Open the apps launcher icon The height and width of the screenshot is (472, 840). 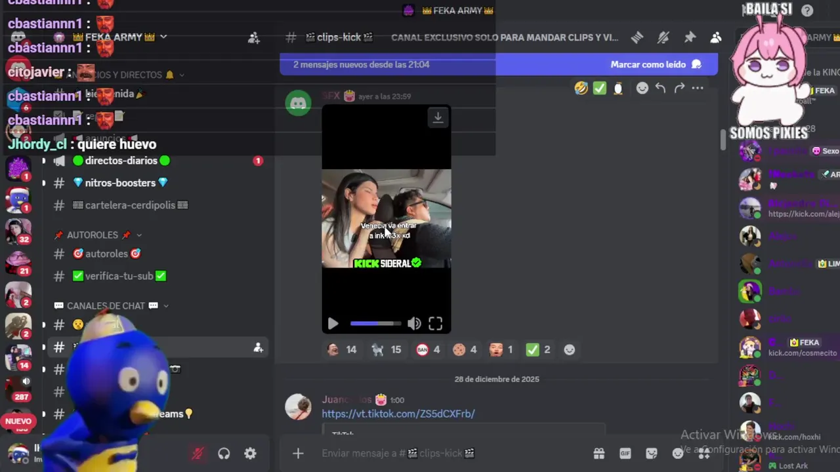[704, 453]
